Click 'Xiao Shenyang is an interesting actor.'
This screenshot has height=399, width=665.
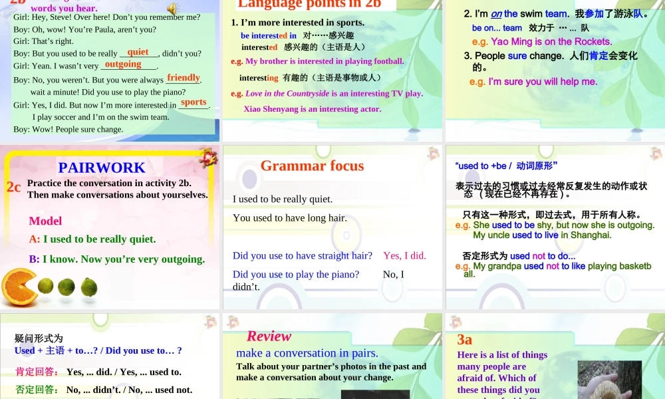pos(313,109)
